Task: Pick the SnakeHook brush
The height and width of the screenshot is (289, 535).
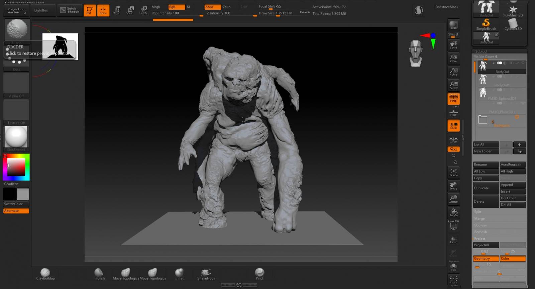Action: (206, 274)
